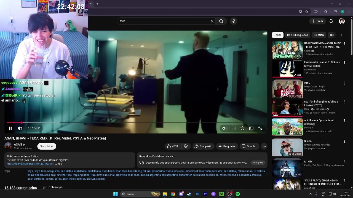Open YouTube notifications bell
353x198 pixels.
331,21
